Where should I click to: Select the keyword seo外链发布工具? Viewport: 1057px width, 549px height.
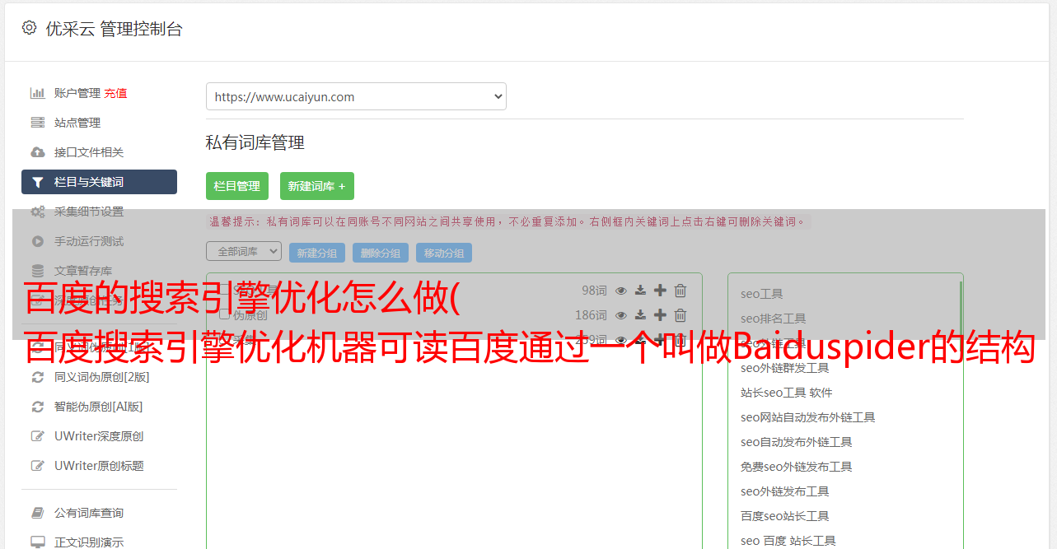784,491
